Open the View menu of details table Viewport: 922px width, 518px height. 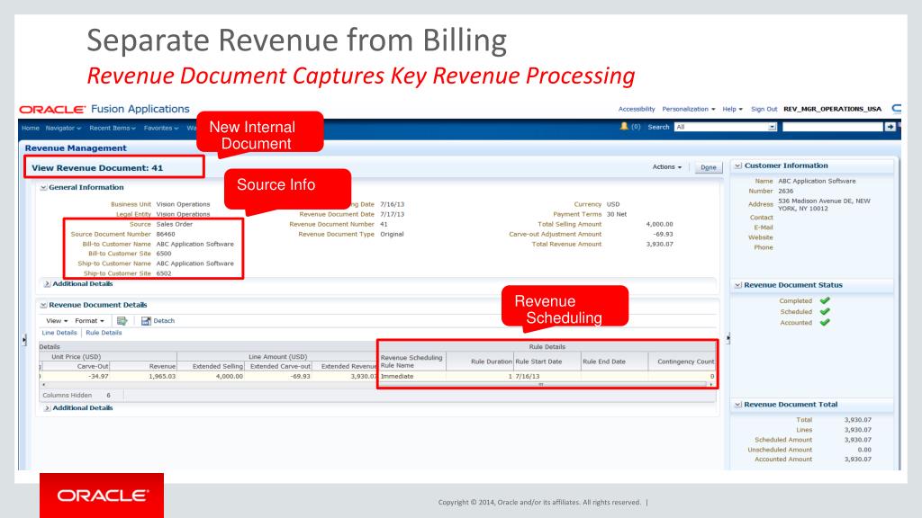(x=57, y=321)
